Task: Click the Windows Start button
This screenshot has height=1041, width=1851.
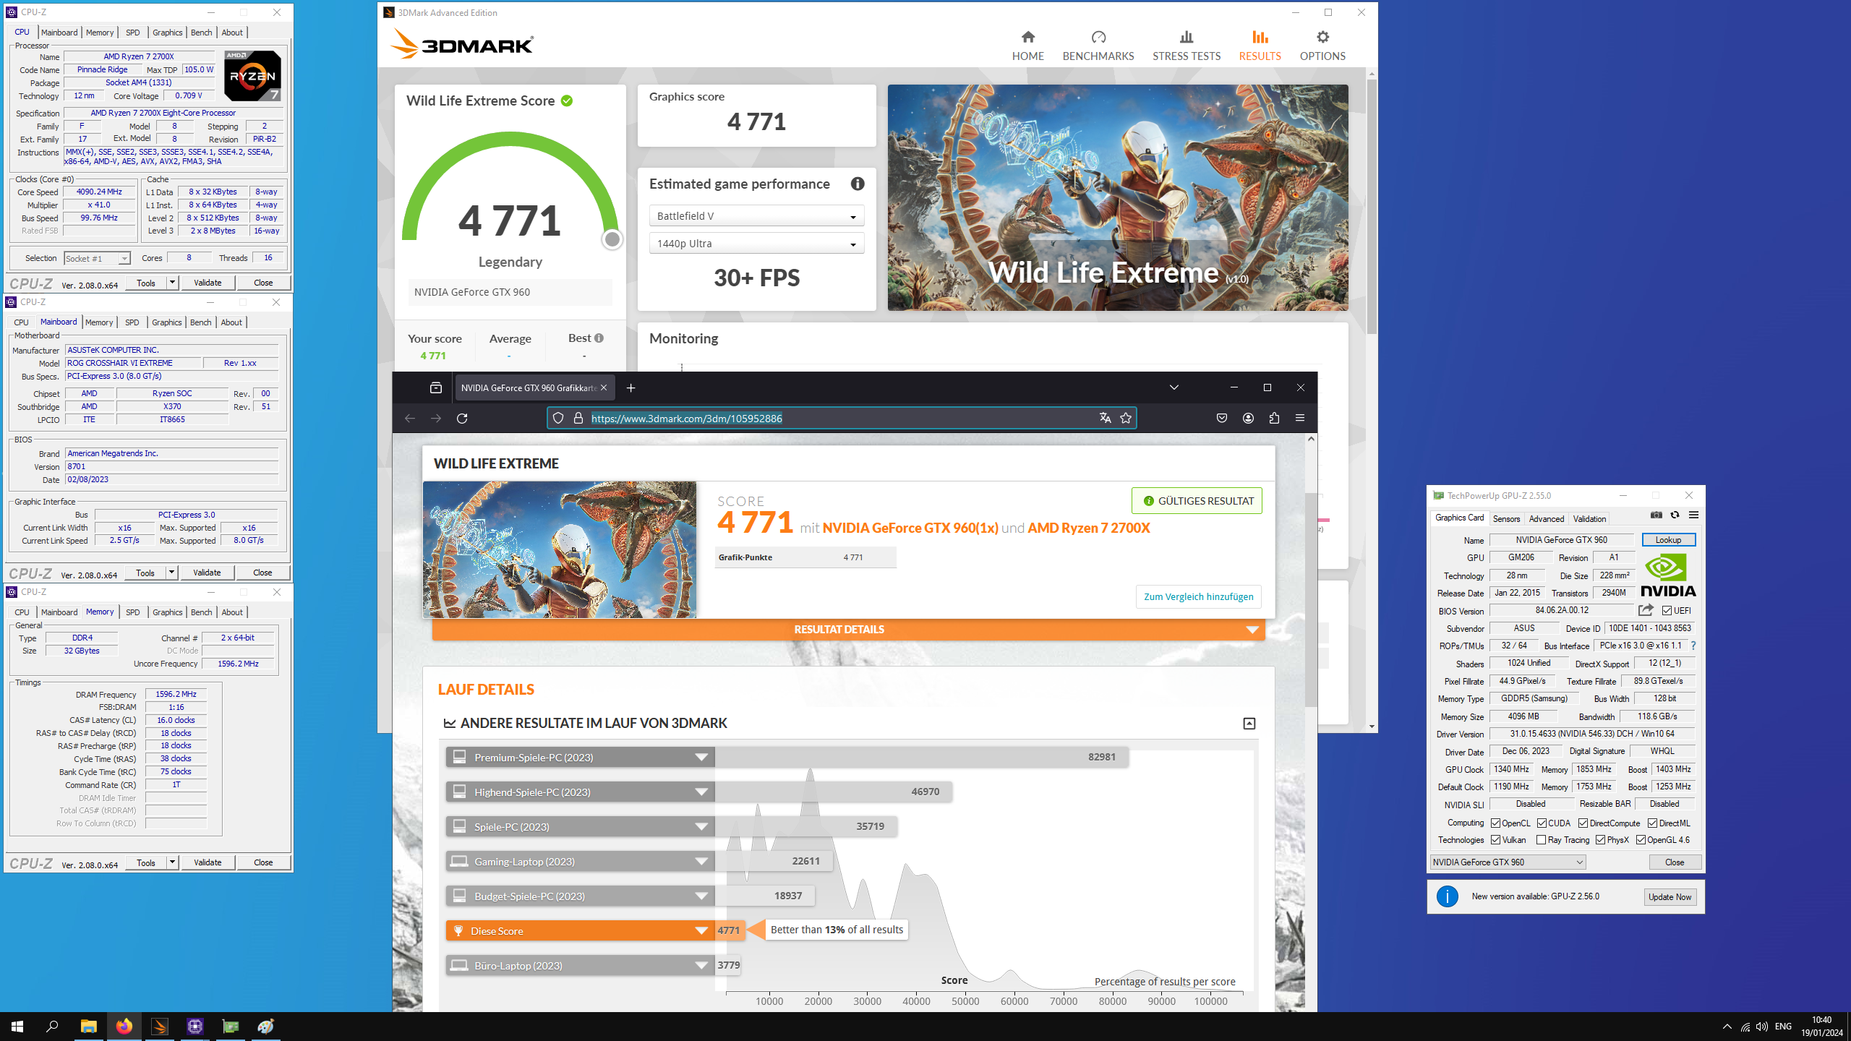Action: coord(17,1026)
